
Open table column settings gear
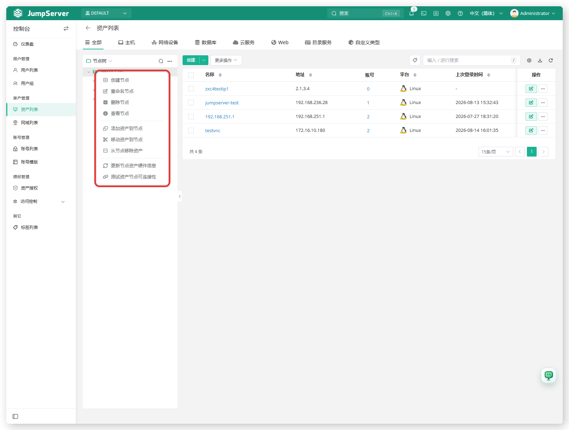click(x=529, y=60)
